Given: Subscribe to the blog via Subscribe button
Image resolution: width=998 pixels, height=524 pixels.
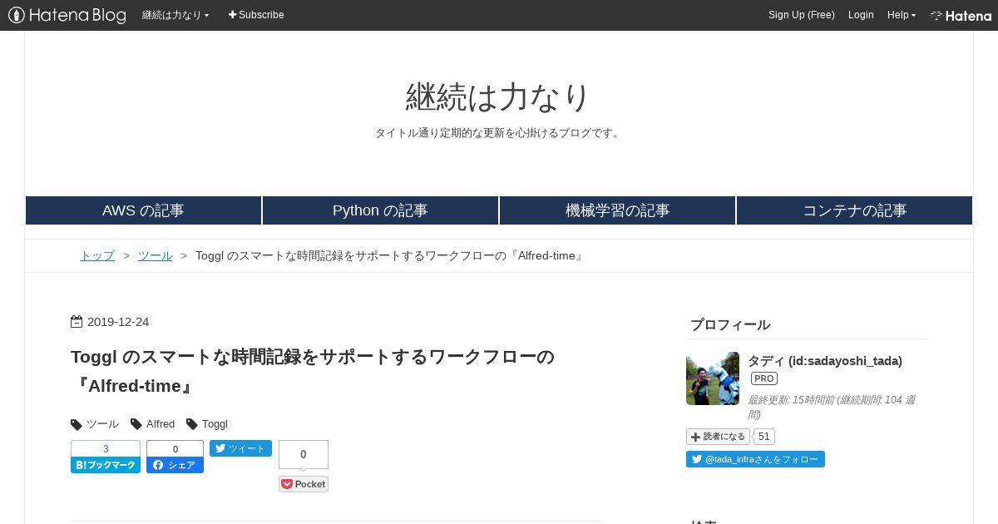Looking at the screenshot, I should pos(256,15).
